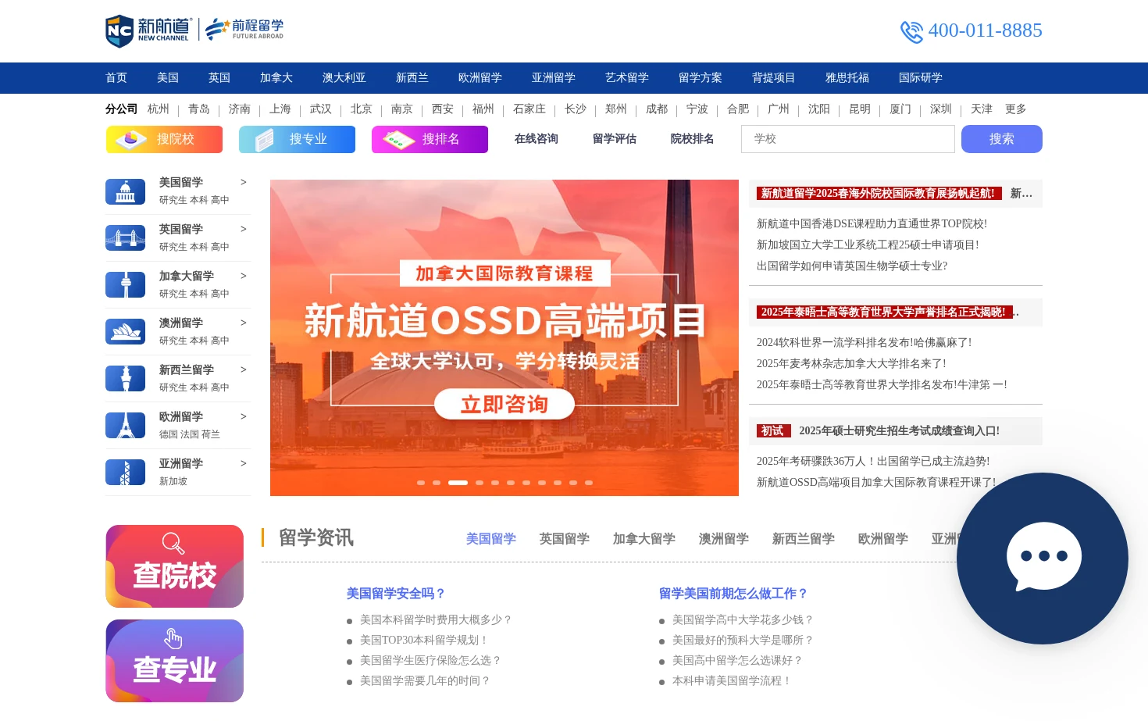Open the 查专业 image card
The width and height of the screenshot is (1148, 721).
coord(175,661)
